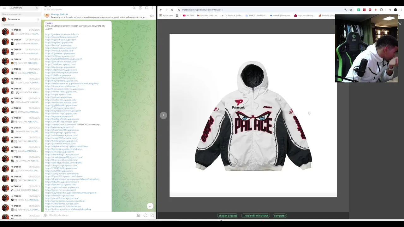Open result 'JOYERIA PRADA ALEAT...'
This screenshot has height=227, width=404.
[x=21, y=169]
